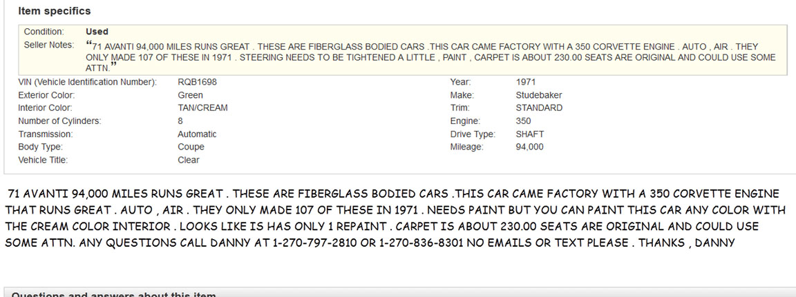
Task: Click the Vehicle Title value Clear
Action: [x=188, y=160]
